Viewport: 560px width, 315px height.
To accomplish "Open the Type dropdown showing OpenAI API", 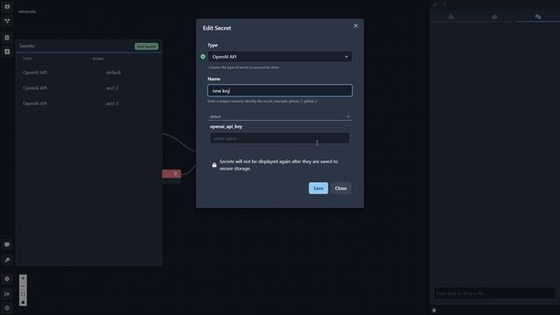I will click(x=280, y=57).
